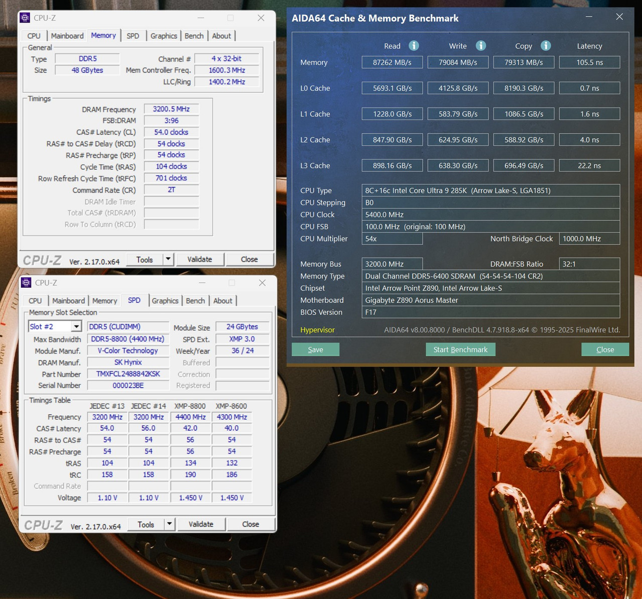Click the L3 Cache Latency value 22.2 ns
This screenshot has height=599, width=642.
click(589, 166)
